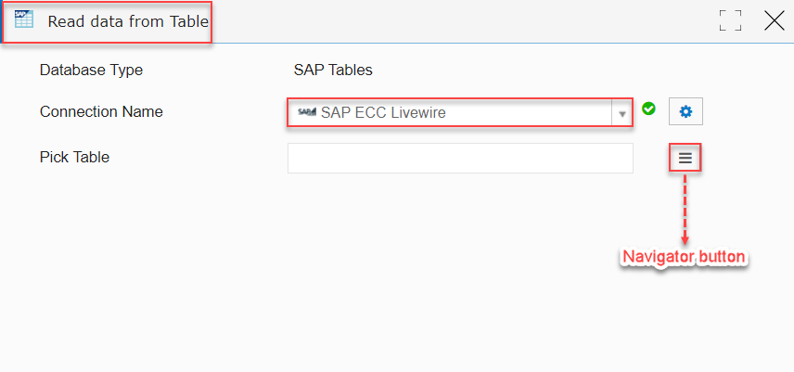Click the red Navigator button annotation text

pyautogui.click(x=685, y=257)
